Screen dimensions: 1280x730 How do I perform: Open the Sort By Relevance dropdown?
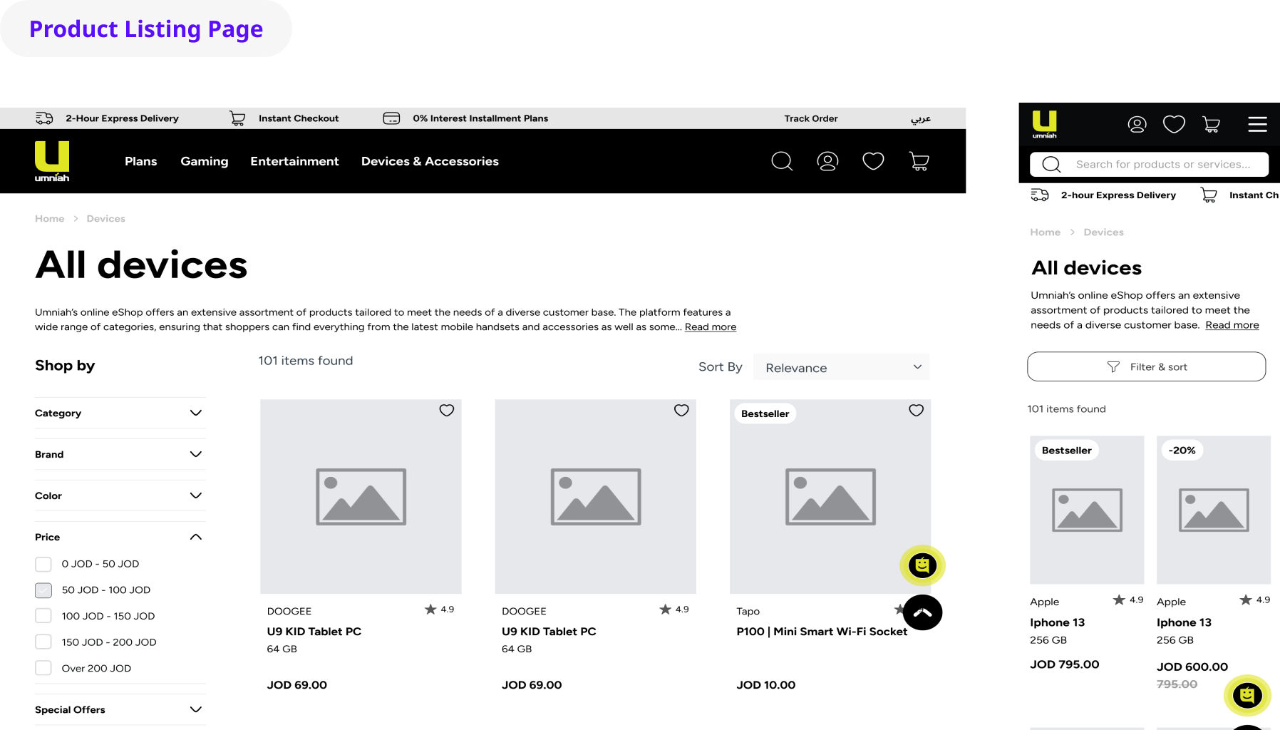click(841, 367)
